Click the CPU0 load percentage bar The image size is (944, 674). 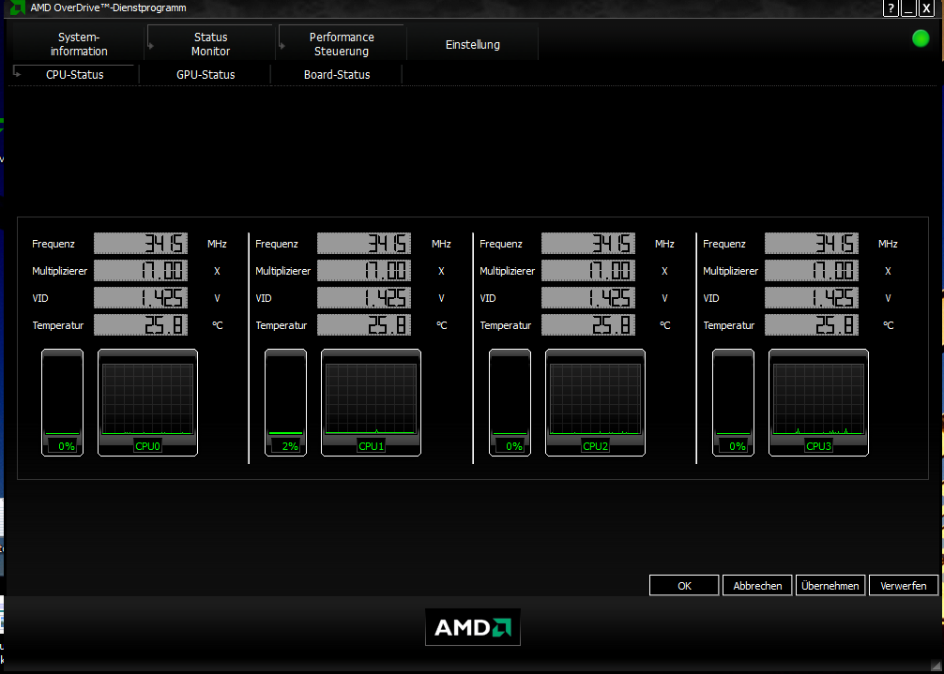(62, 402)
